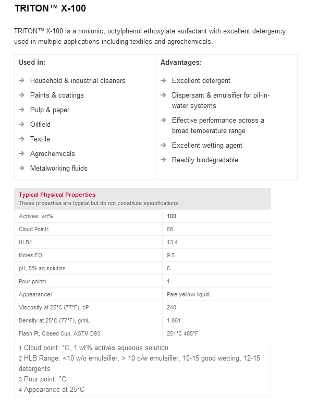Click the Moles EO row label

pos(31,255)
